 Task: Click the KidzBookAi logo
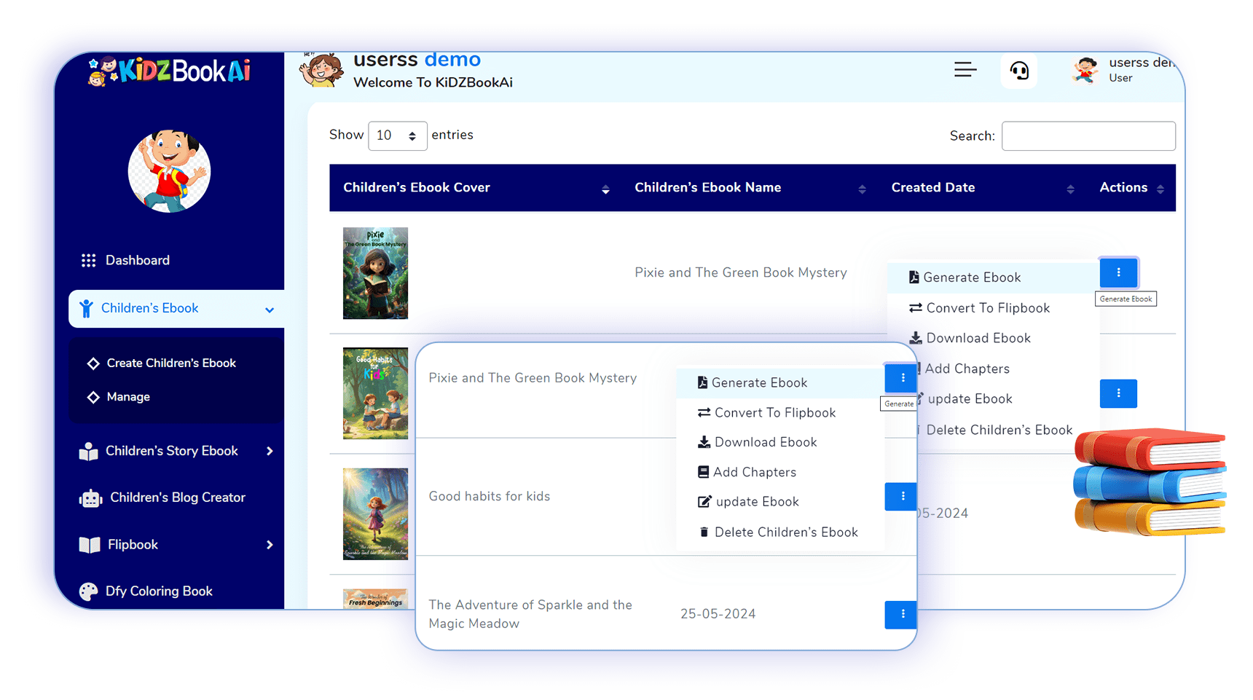click(x=170, y=71)
